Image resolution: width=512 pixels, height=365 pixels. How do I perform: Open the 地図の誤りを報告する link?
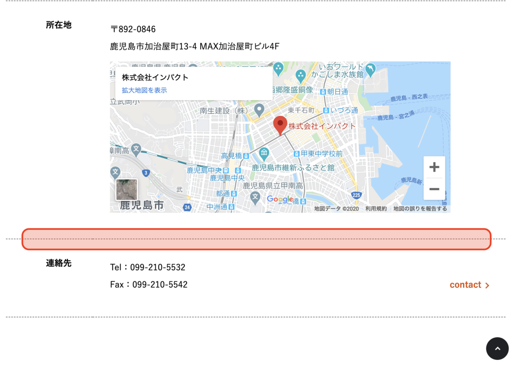point(420,209)
